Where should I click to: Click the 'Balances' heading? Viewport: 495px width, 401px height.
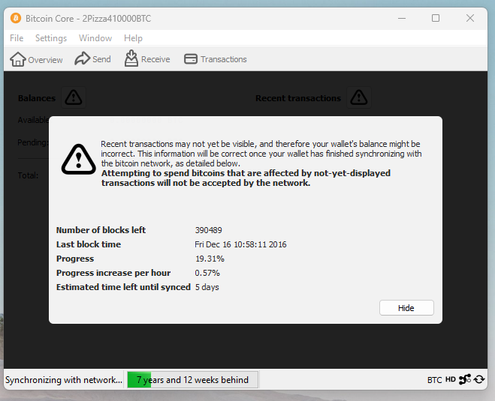pyautogui.click(x=37, y=98)
